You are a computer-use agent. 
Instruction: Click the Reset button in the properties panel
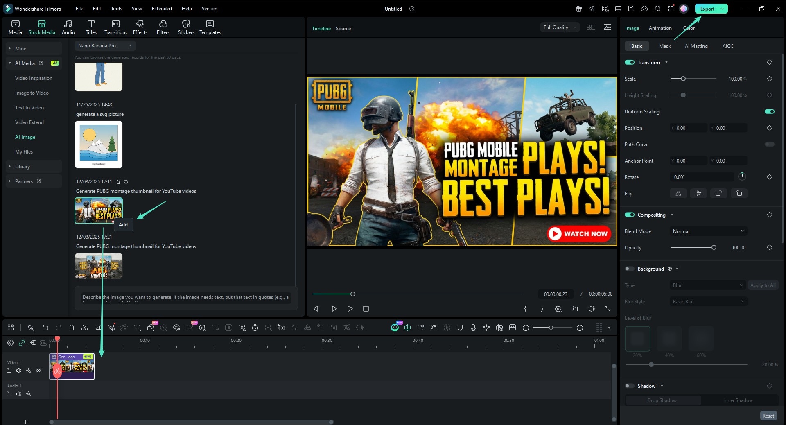768,415
